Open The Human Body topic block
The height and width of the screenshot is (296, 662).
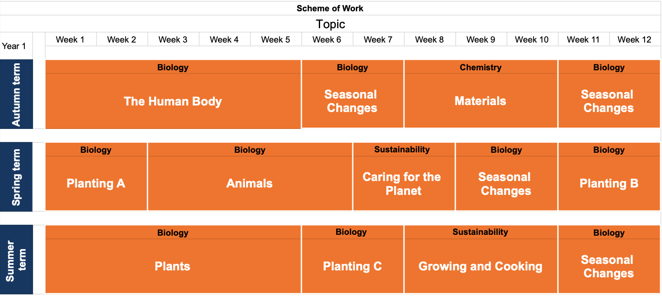coord(173,101)
